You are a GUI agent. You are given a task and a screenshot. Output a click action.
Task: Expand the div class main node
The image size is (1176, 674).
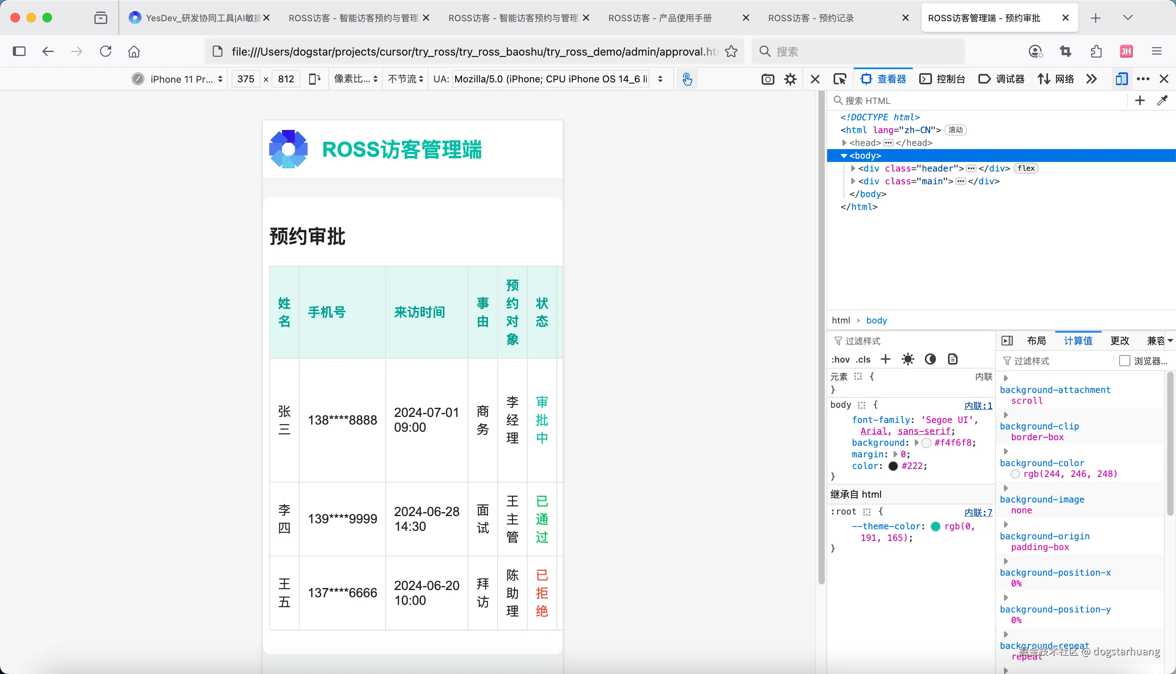click(x=853, y=181)
